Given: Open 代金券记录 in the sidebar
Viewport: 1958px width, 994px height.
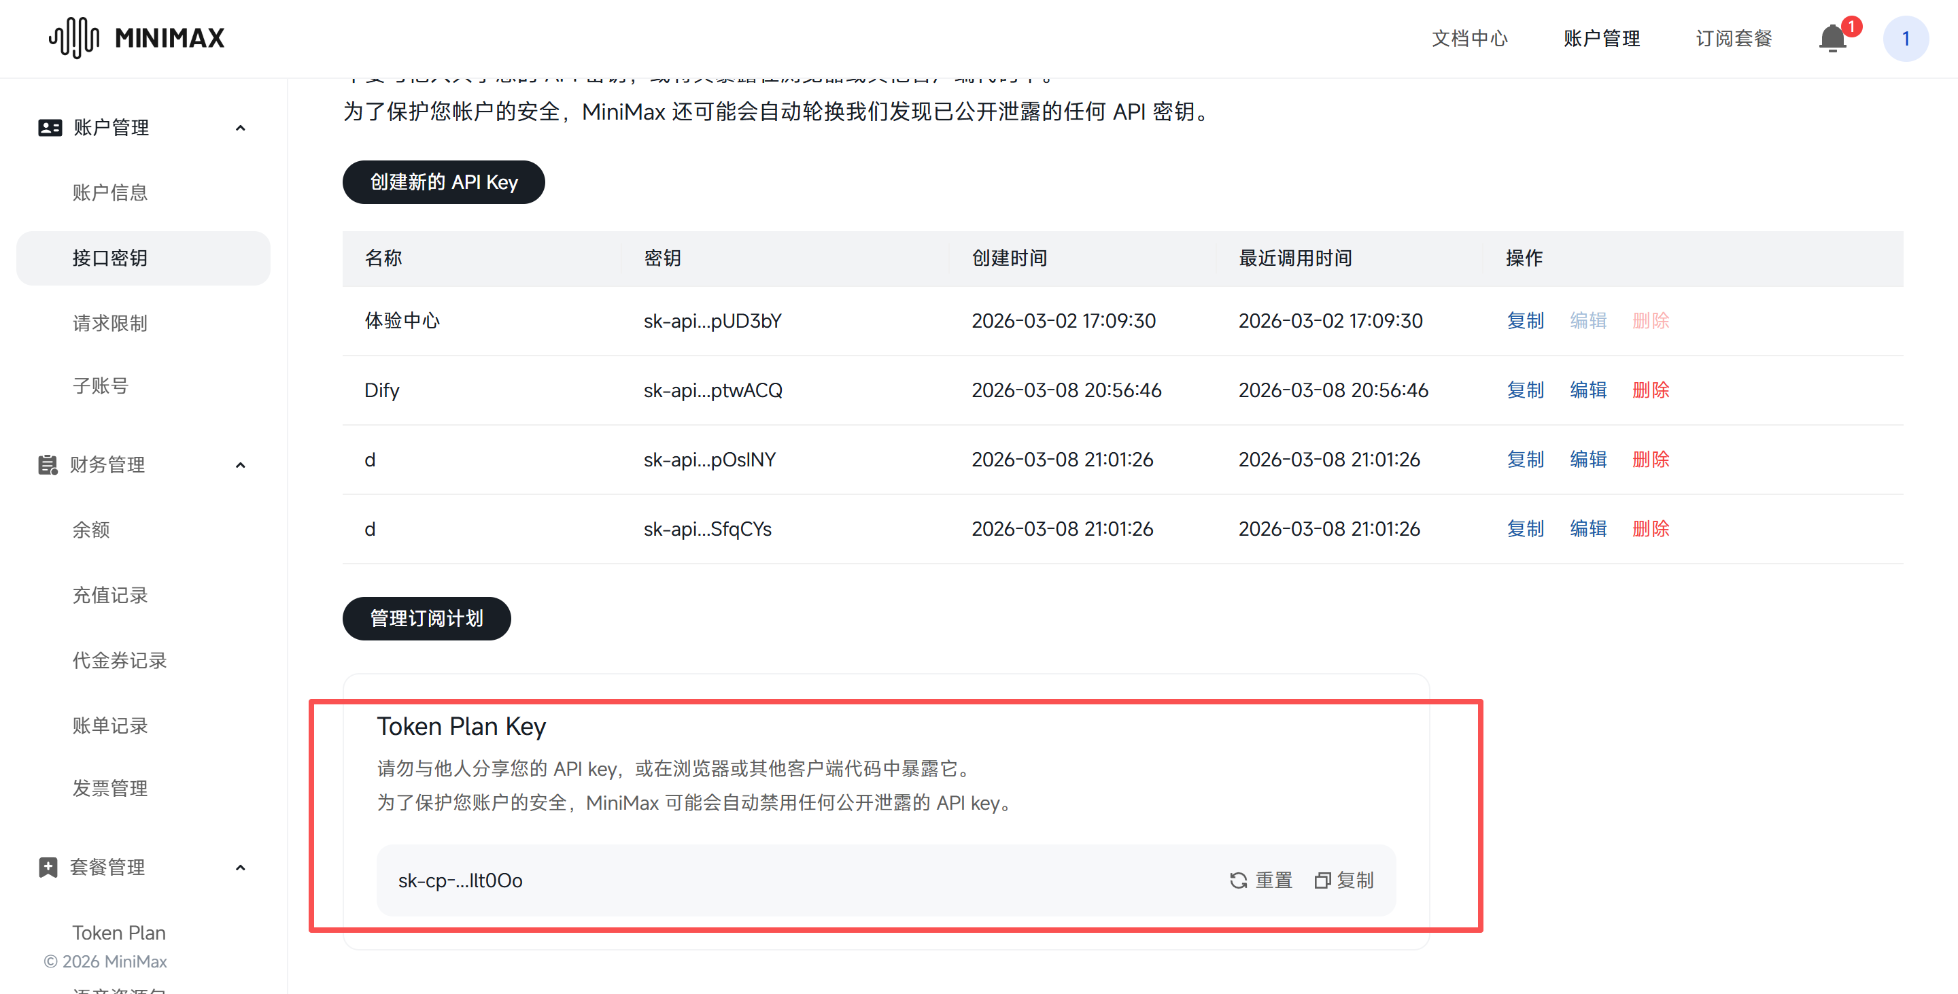Looking at the screenshot, I should [120, 660].
